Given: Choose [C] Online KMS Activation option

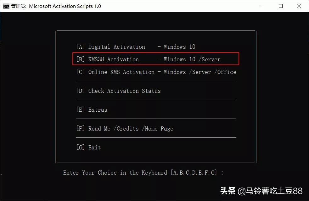Looking at the screenshot, I should (x=156, y=72).
